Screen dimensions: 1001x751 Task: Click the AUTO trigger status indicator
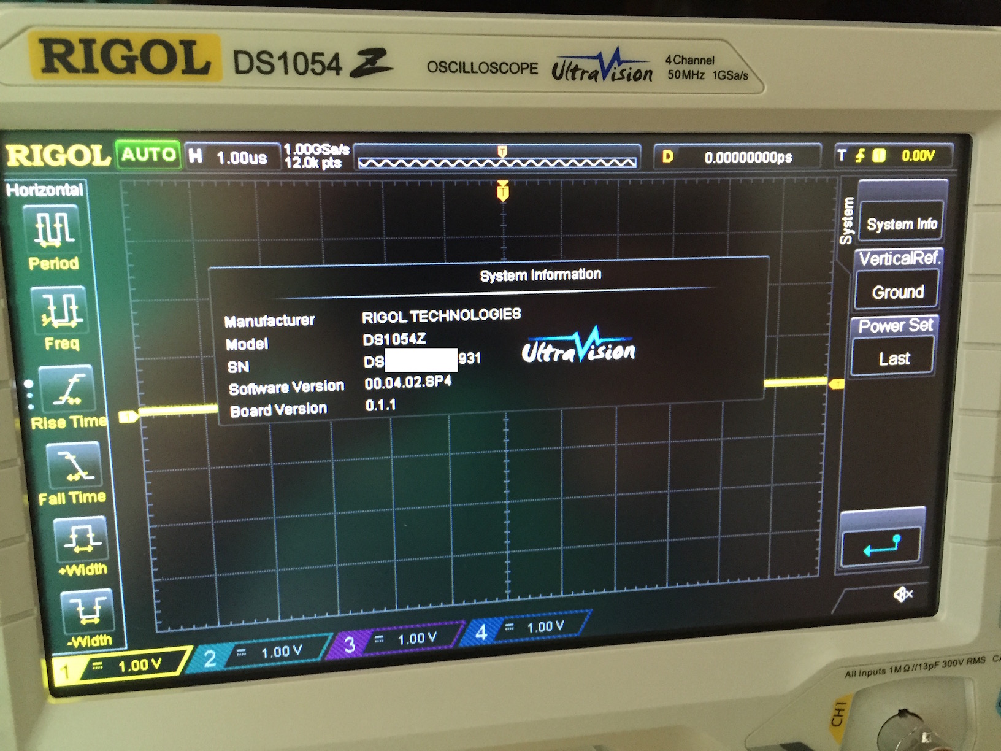(x=148, y=154)
